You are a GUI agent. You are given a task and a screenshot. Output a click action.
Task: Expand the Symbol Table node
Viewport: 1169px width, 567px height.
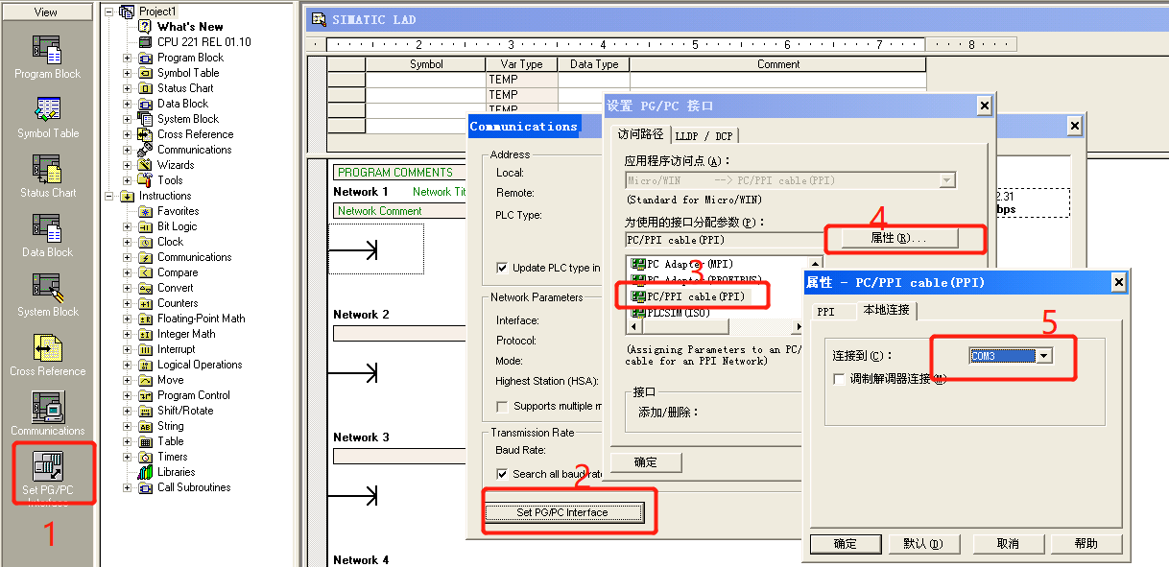[127, 73]
